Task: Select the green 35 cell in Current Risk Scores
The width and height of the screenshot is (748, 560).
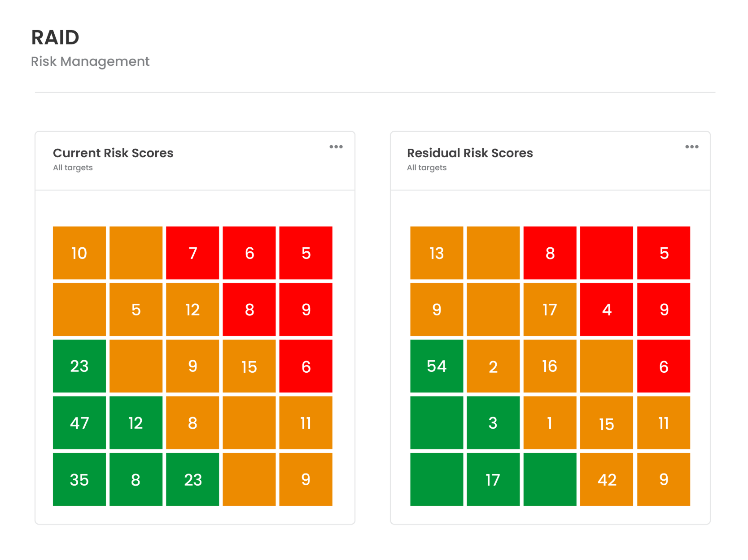Action: click(x=79, y=479)
